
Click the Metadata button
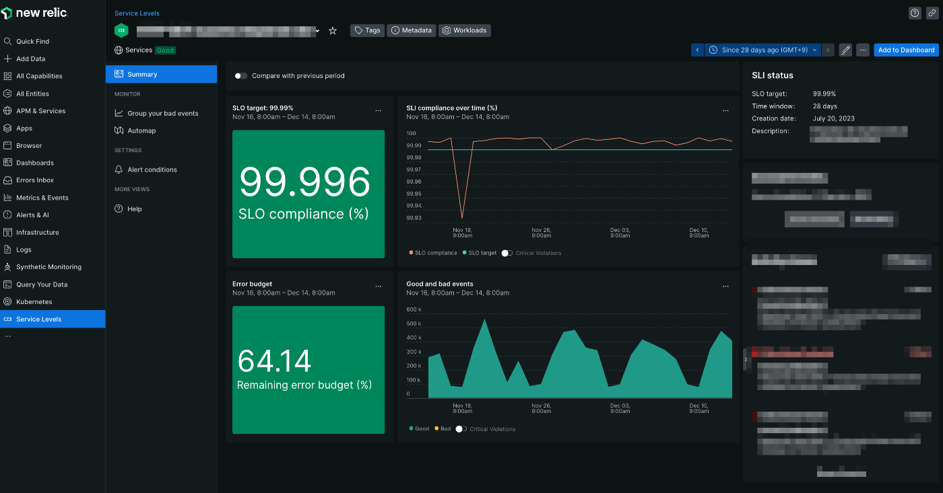click(411, 30)
